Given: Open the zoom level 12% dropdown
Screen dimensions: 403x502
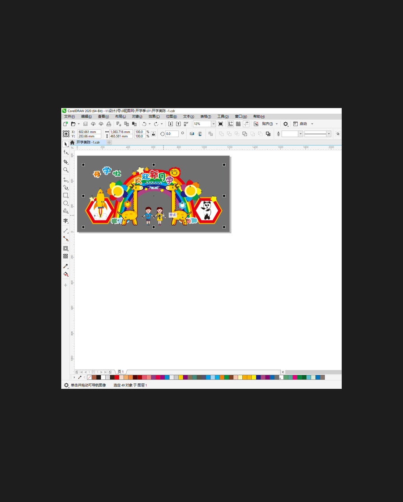Looking at the screenshot, I should point(214,124).
